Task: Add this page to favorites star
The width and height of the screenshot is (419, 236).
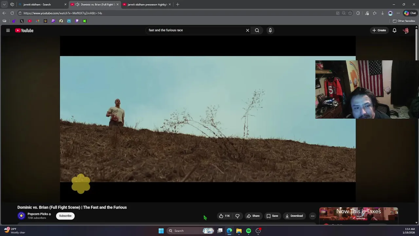Action: coord(350,13)
